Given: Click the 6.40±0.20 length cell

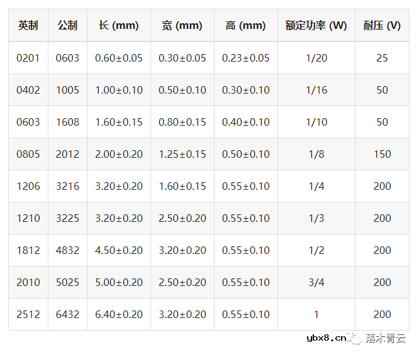Looking at the screenshot, I should click(x=119, y=314).
